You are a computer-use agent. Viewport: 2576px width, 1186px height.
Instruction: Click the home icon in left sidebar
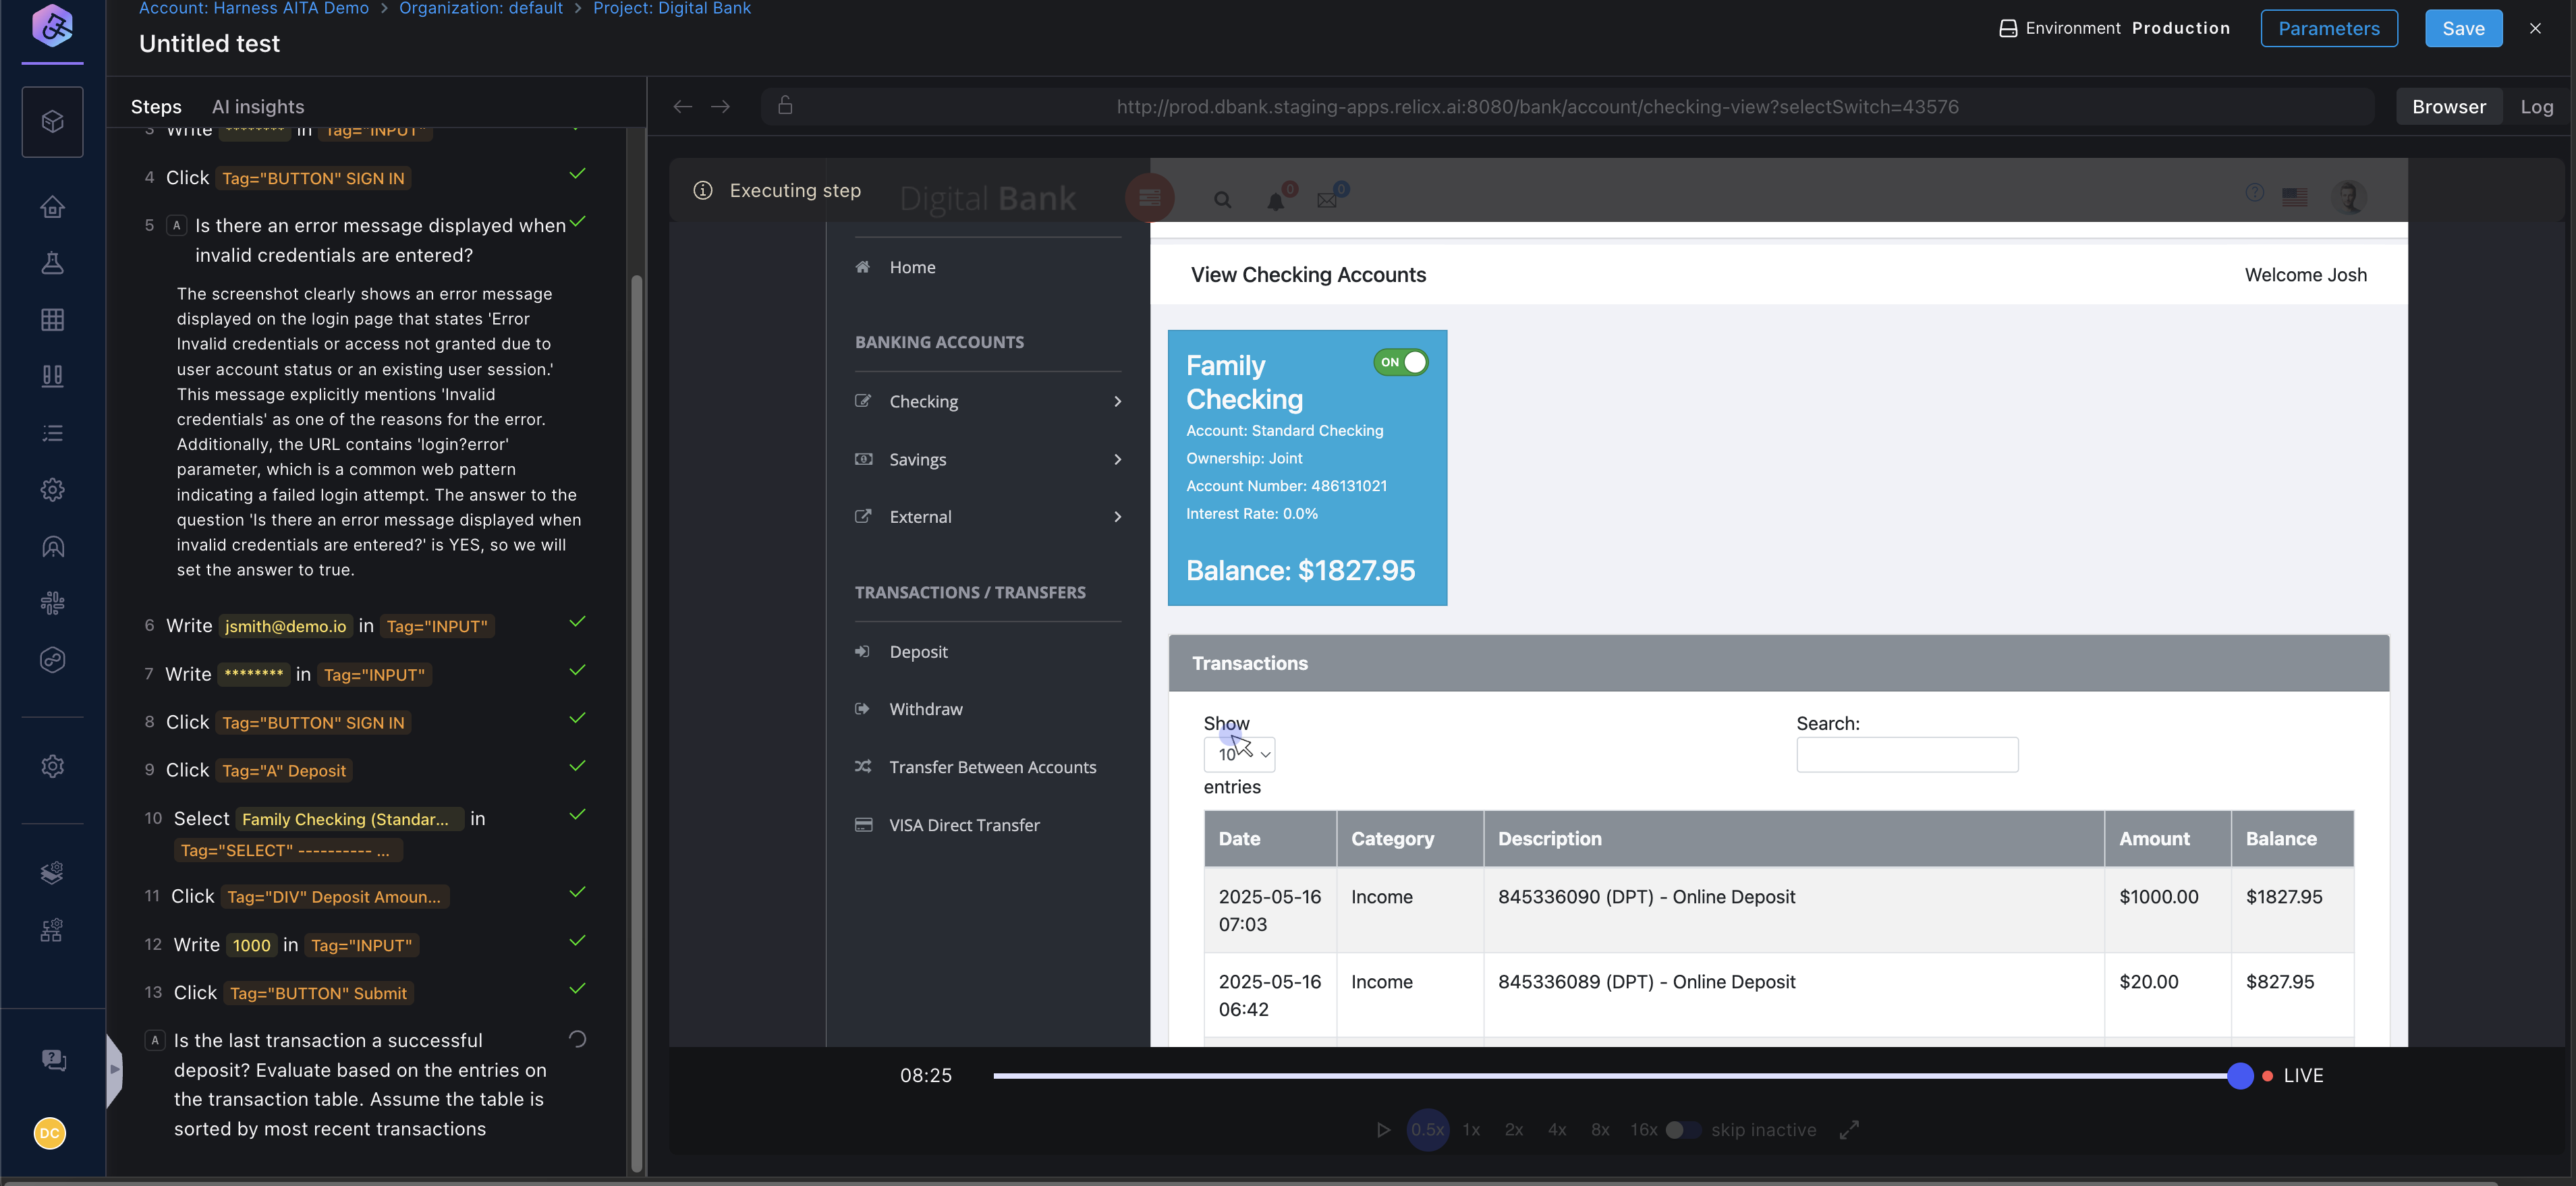tap(52, 207)
